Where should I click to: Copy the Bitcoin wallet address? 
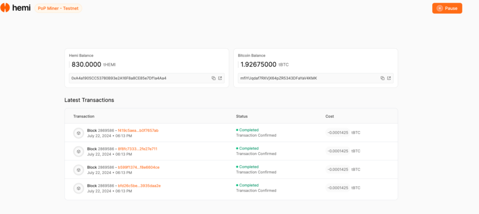click(383, 78)
